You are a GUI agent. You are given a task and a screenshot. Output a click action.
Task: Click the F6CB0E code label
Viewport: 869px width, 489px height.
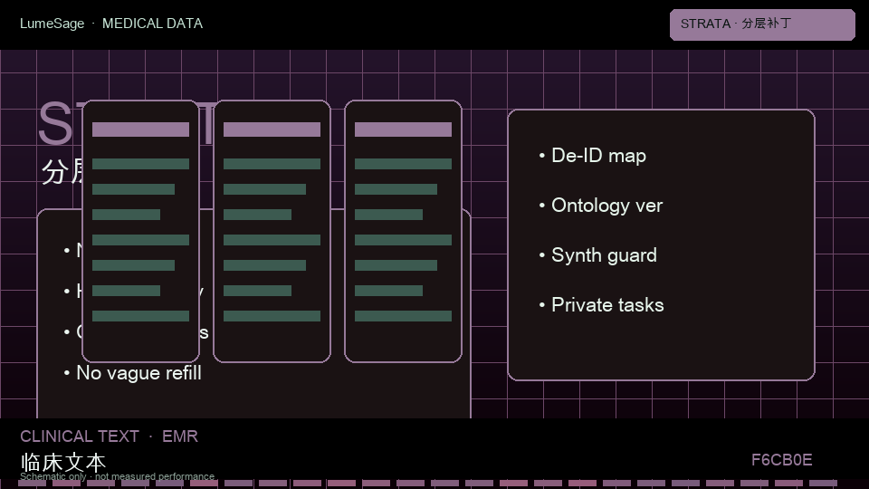(781, 460)
